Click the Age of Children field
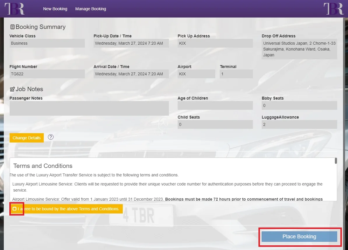 (x=215, y=105)
